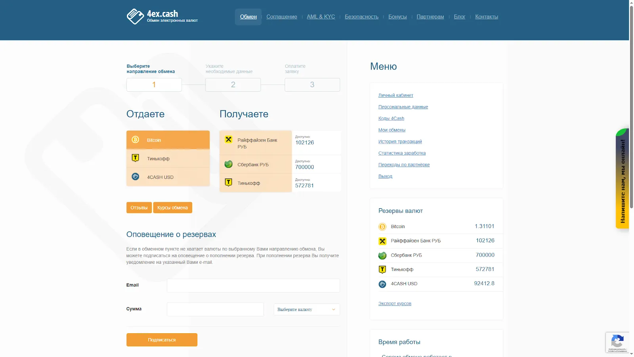Viewport: 634px width, 357px height.
Task: Open the Соглашение menu item
Action: pos(282,17)
